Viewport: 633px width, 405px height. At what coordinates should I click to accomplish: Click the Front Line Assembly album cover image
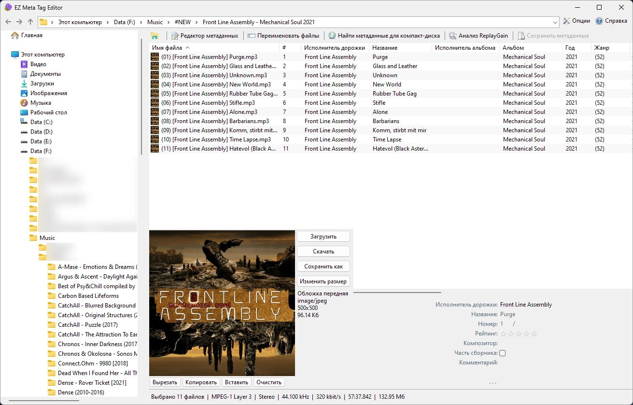point(222,303)
